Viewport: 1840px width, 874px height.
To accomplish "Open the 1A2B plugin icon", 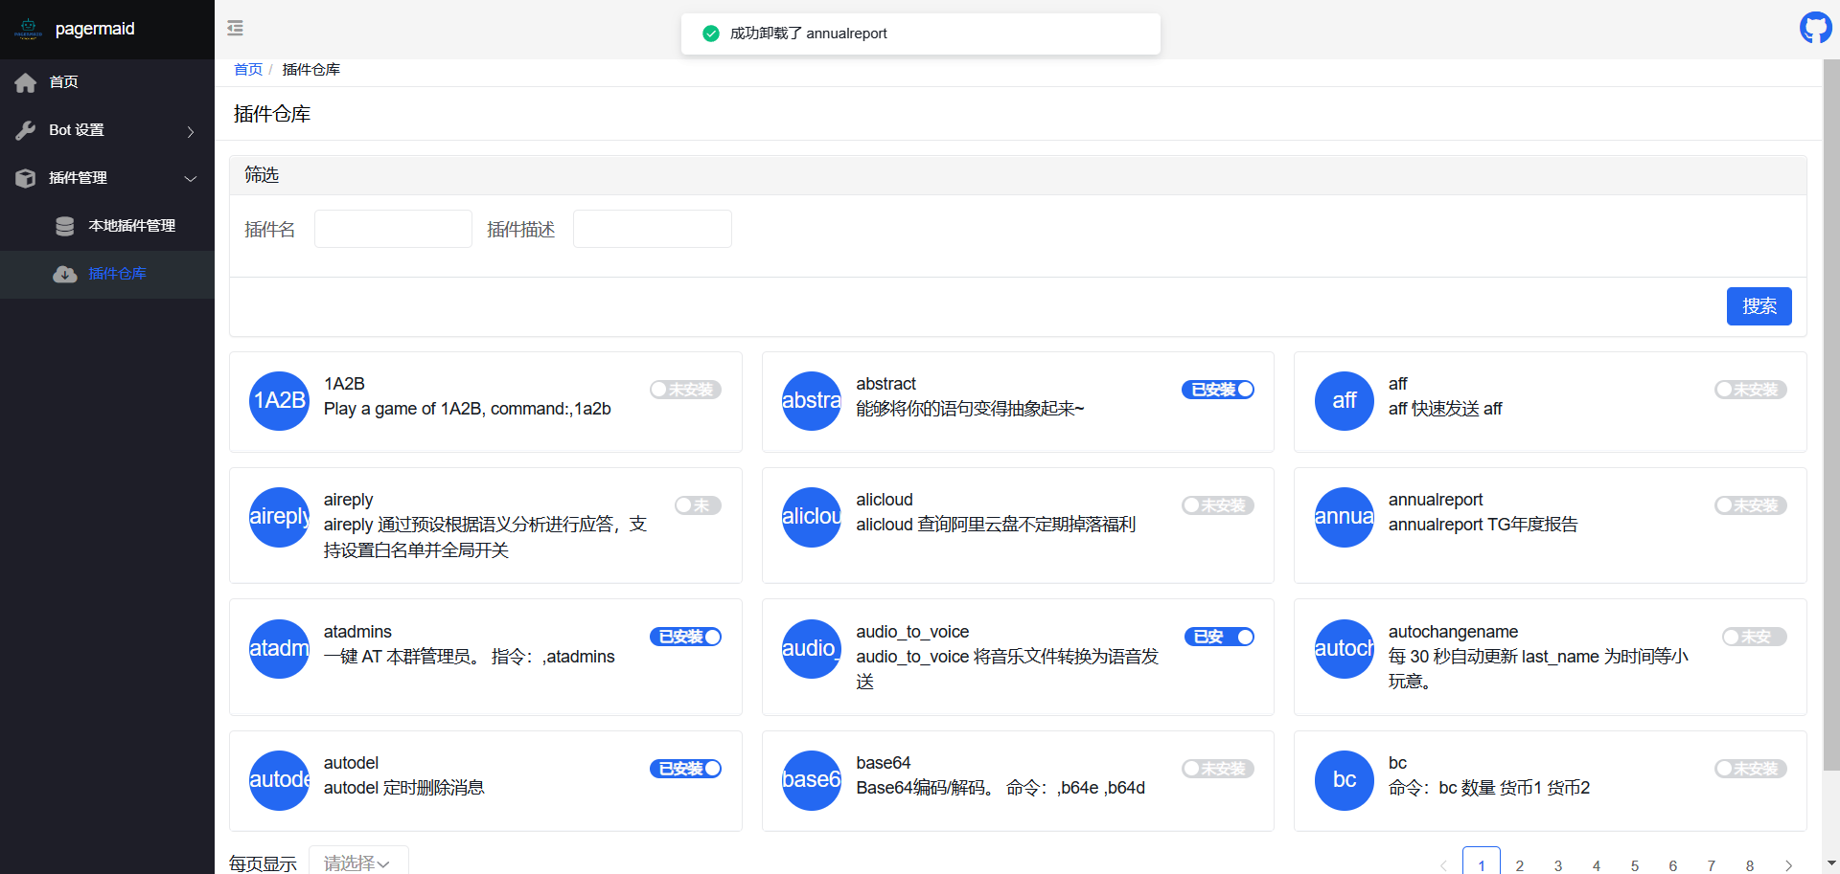I will (278, 401).
